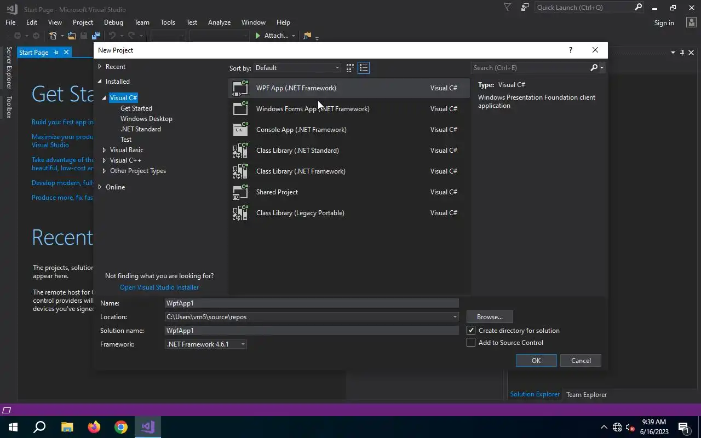
Task: Open the Edit menu
Action: [x=32, y=22]
